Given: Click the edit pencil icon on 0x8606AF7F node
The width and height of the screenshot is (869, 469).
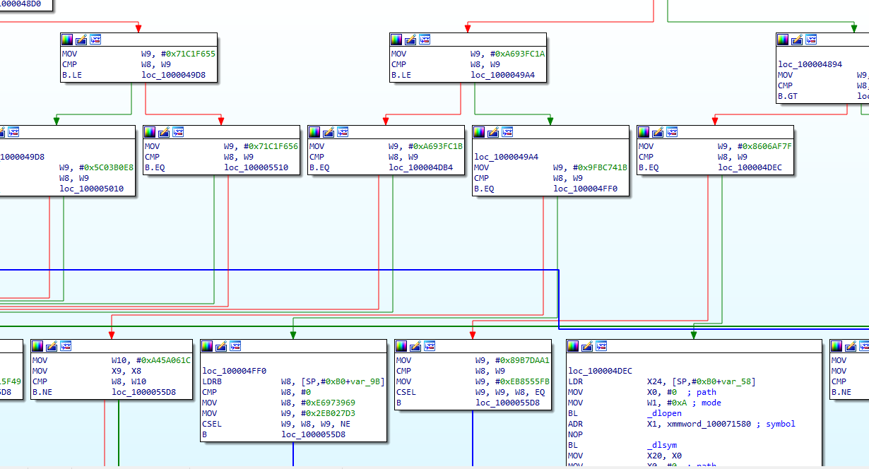Looking at the screenshot, I should 658,132.
